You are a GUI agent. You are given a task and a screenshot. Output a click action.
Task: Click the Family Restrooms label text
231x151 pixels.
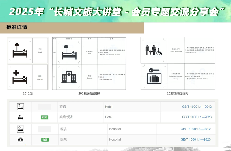click(176, 51)
